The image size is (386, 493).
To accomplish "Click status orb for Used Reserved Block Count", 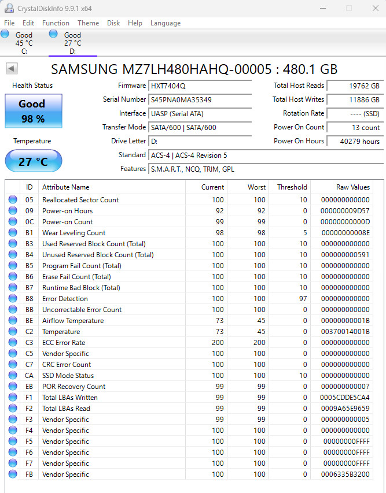I will (x=13, y=244).
